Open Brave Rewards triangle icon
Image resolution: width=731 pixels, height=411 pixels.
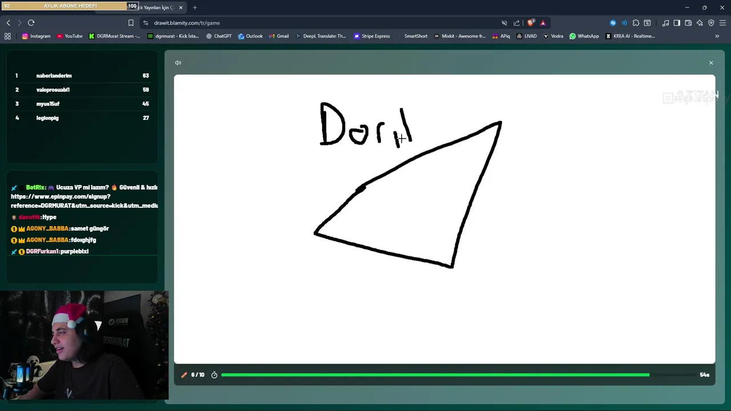click(x=543, y=23)
